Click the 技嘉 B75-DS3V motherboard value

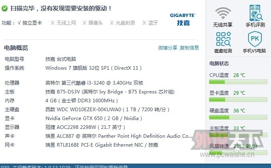tap(110, 91)
